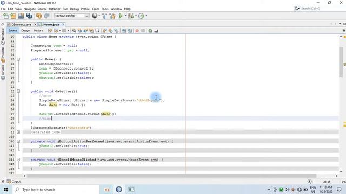The width and height of the screenshot is (346, 194).
Task: Click the New Project toolbar icon
Action: tap(13, 16)
